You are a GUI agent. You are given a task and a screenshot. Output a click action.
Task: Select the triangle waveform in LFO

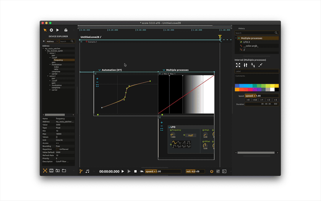coord(179,143)
